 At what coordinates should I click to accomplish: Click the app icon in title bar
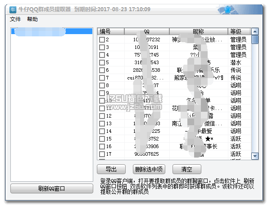pos(13,9)
